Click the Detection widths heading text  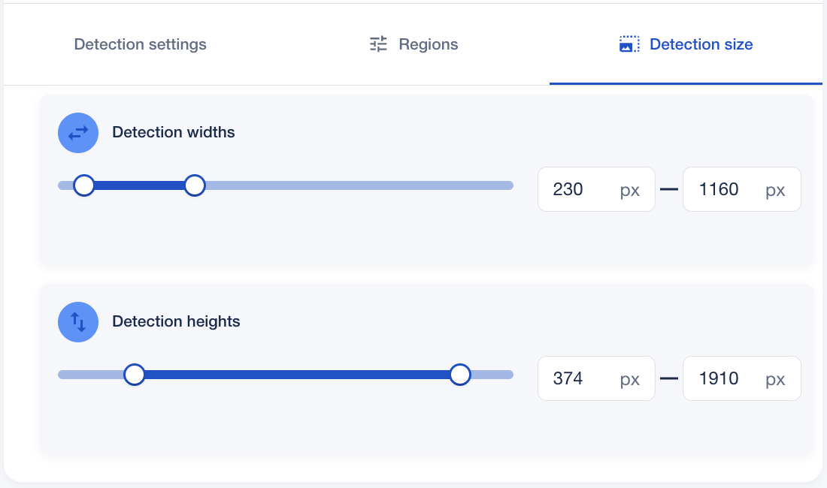pyautogui.click(x=174, y=133)
